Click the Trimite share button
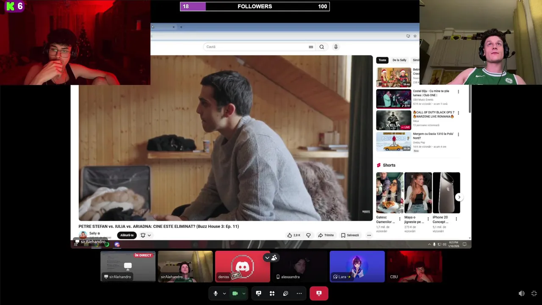The image size is (542, 305). (326, 235)
